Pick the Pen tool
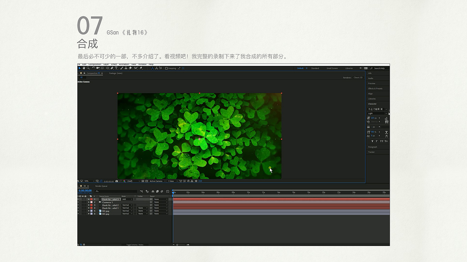 click(112, 68)
